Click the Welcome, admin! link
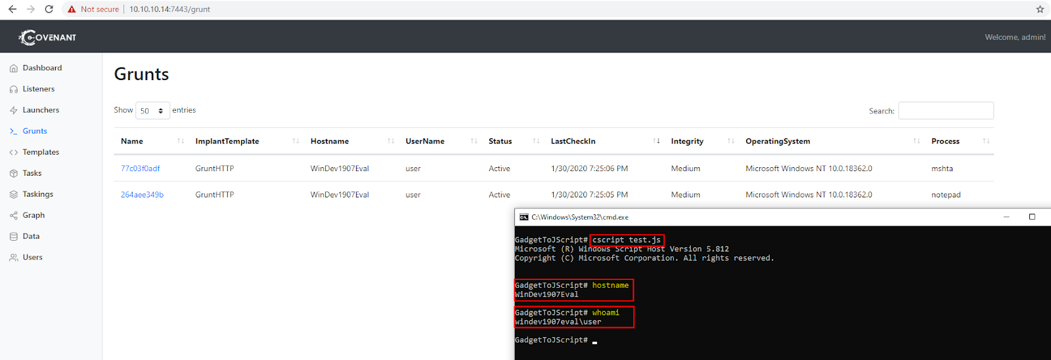 [1015, 37]
